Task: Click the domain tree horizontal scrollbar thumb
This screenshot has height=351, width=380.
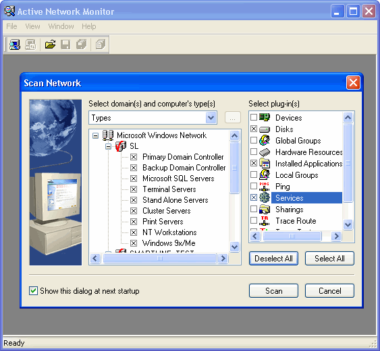Action: tap(159, 258)
